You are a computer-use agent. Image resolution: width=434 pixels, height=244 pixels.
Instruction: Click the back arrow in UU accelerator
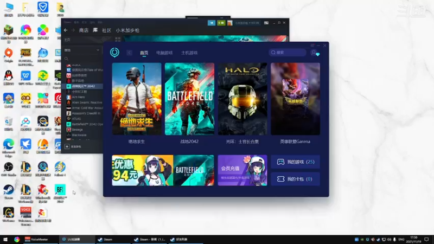click(x=129, y=53)
